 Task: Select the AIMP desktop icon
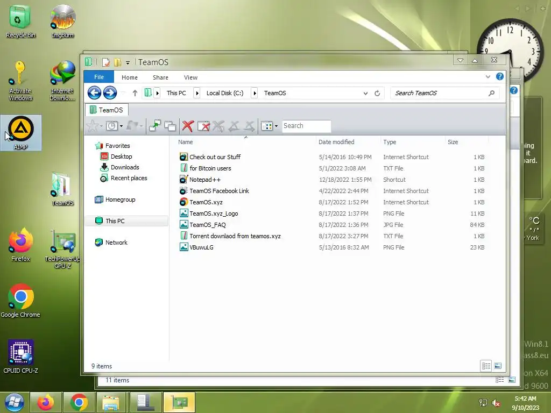tap(21, 133)
